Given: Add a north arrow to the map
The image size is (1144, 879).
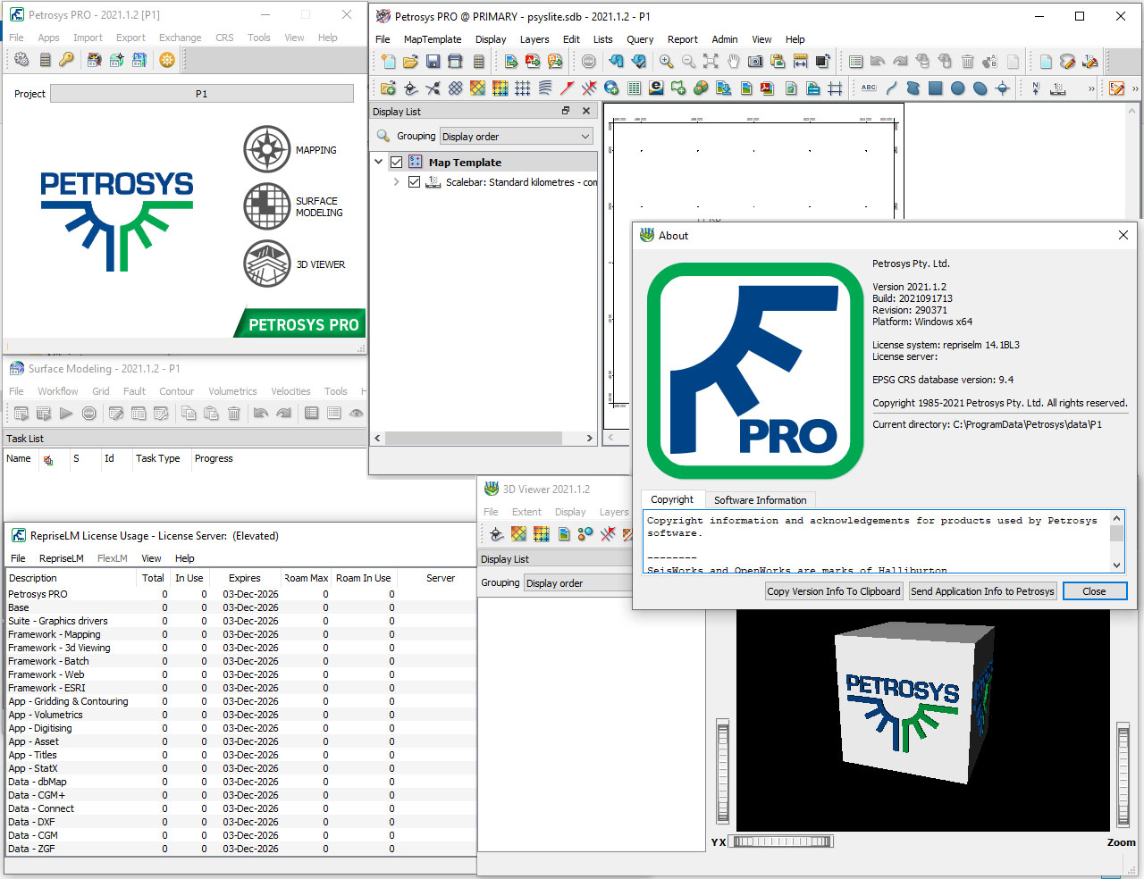Looking at the screenshot, I should [x=1035, y=88].
